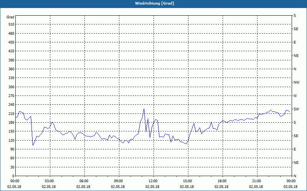The image size is (307, 191).
Task: Click the NW compass label on right axis
Action: [296, 83]
